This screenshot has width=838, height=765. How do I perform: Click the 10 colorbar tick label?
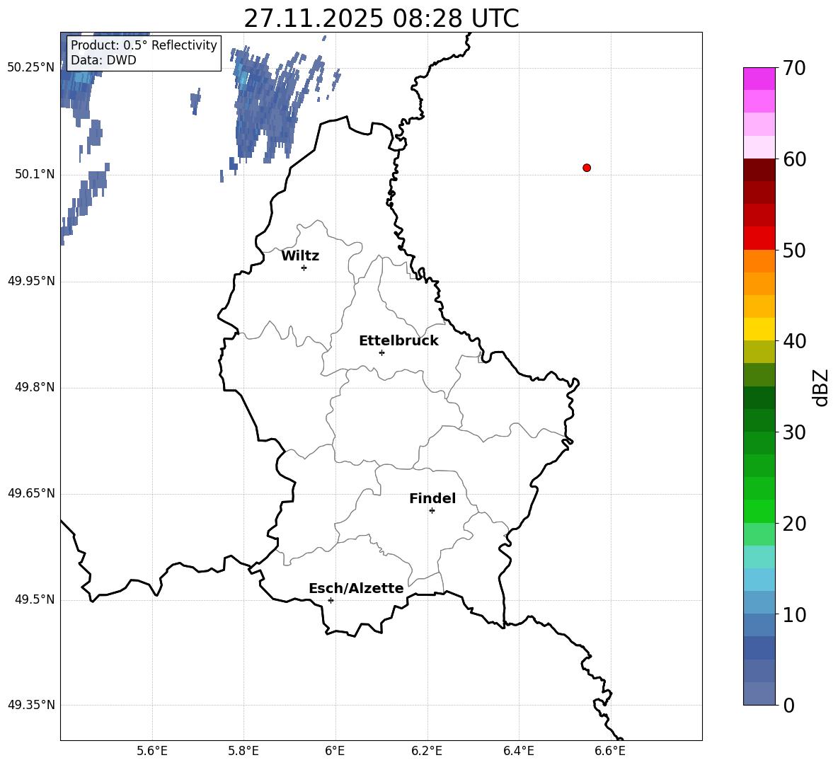[794, 614]
